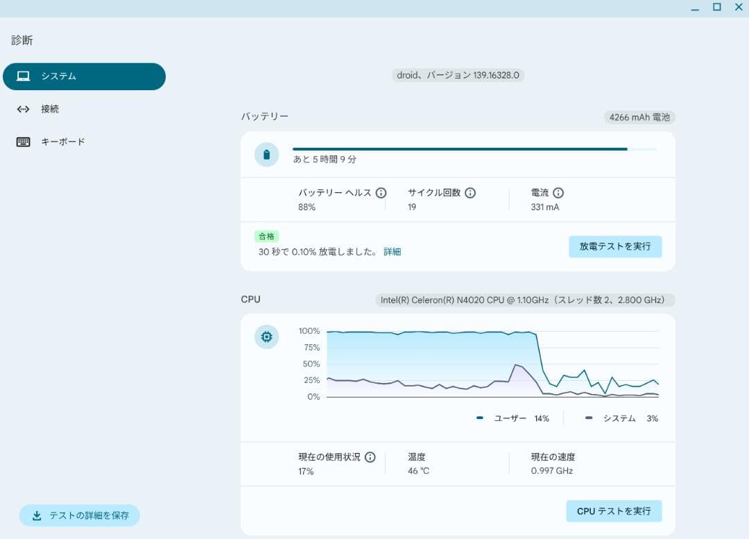Open the 詳細 link for discharge result
749x539 pixels.
point(393,252)
